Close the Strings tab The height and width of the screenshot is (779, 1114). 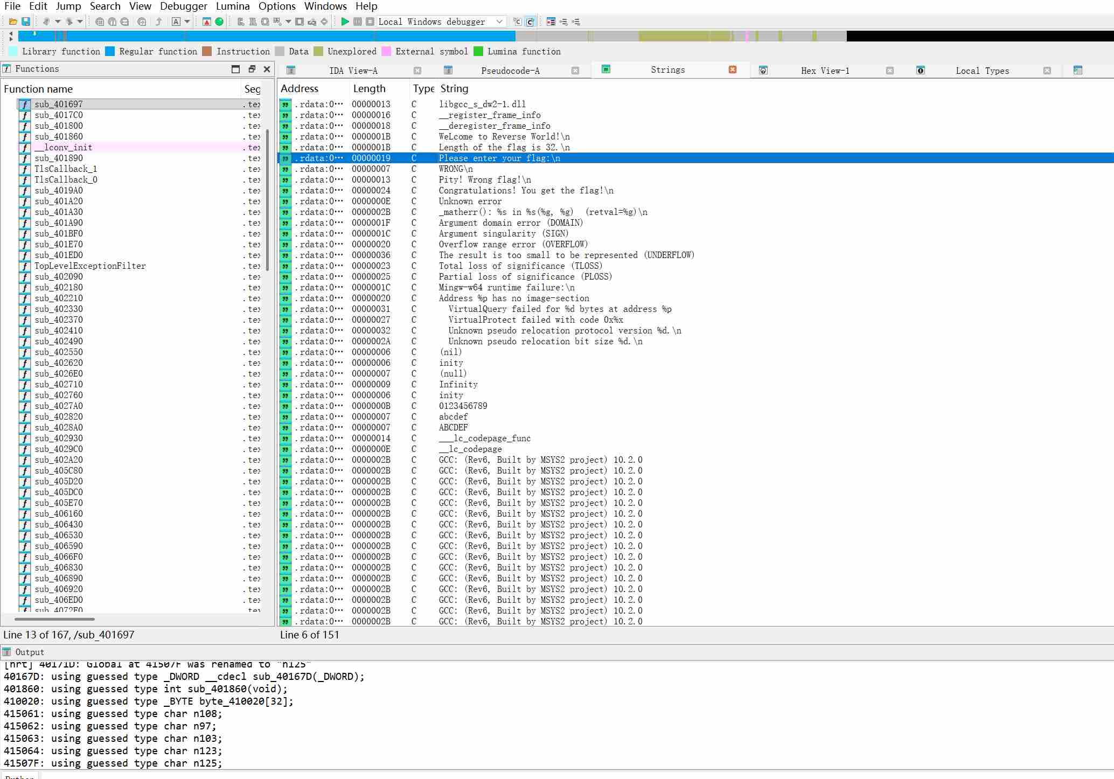pos(732,70)
